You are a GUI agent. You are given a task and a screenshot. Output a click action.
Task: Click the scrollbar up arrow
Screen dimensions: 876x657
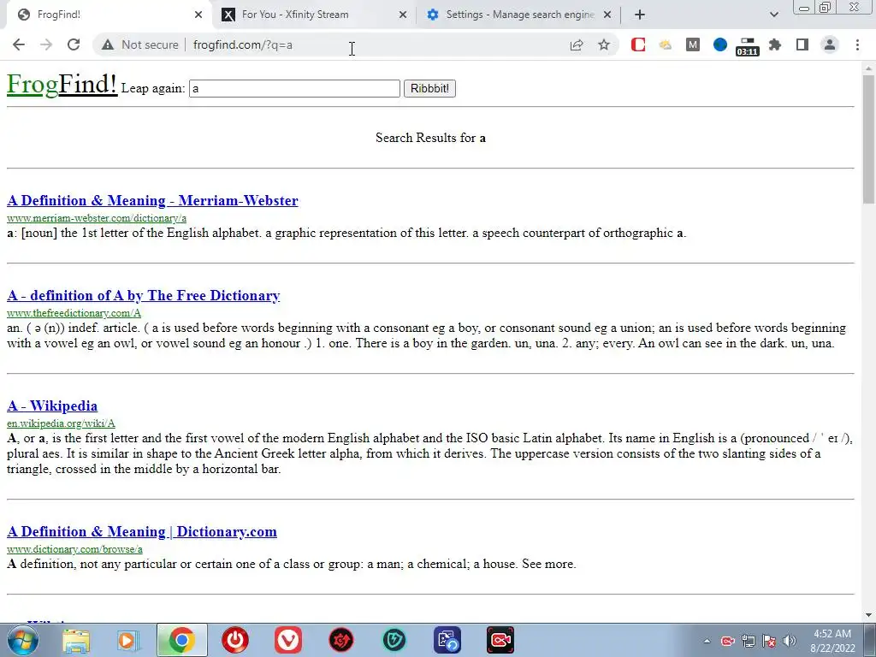click(868, 68)
